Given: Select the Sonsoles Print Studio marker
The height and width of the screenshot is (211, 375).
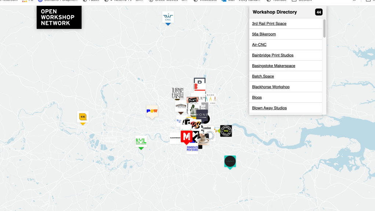Looking at the screenshot, I should point(192,149).
